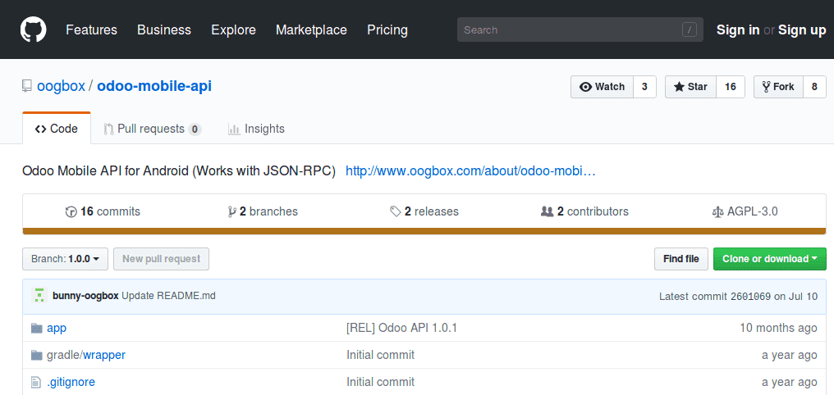The image size is (834, 395).
Task: Click the app folder icon
Action: (37, 328)
